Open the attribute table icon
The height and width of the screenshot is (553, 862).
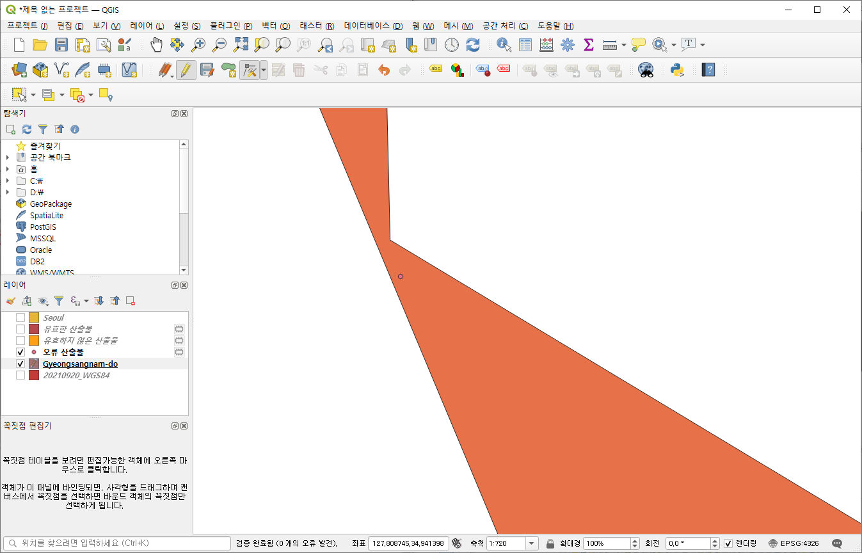525,45
